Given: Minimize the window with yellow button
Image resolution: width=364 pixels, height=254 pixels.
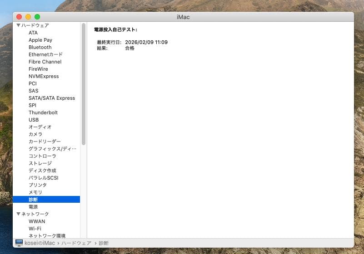Looking at the screenshot, I should tap(28, 17).
